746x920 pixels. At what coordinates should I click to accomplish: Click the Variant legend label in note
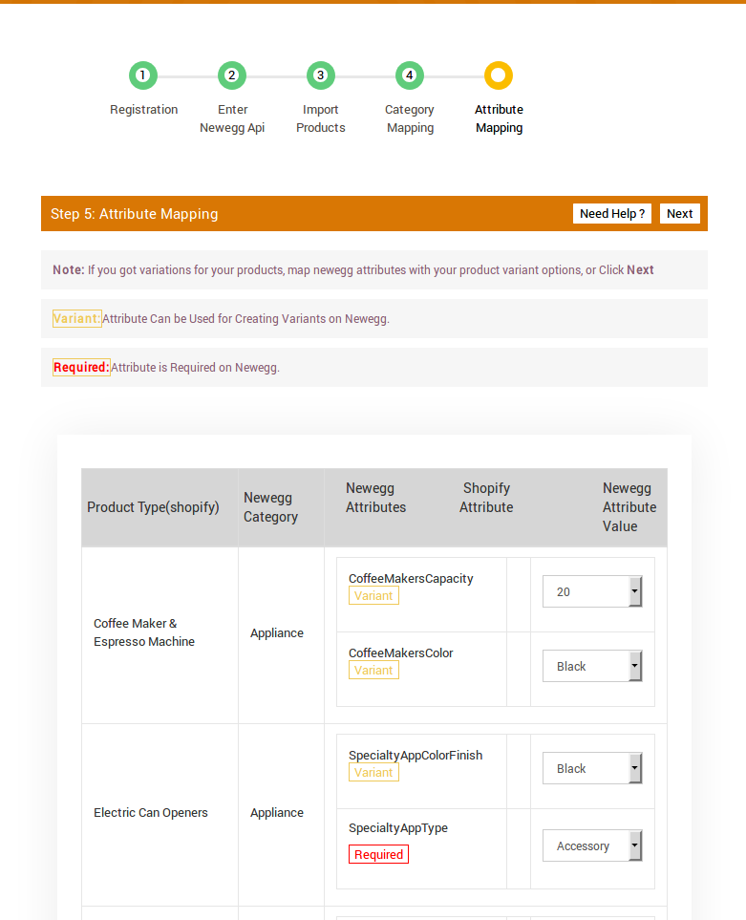pos(76,319)
